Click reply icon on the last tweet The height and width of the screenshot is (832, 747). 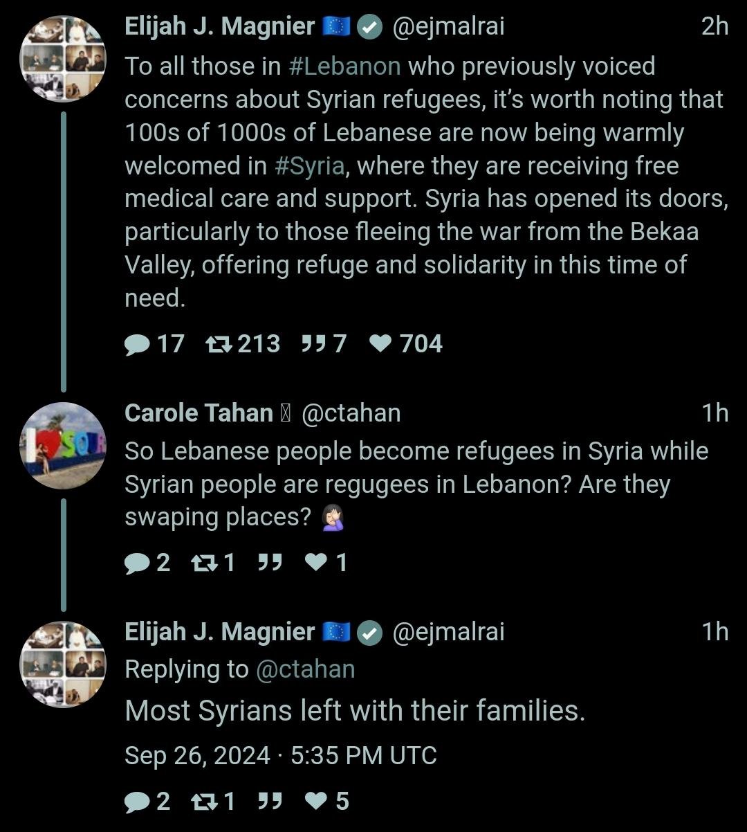tap(137, 802)
